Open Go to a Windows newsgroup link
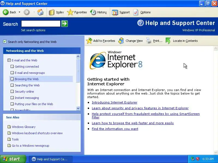The image size is (218, 163). click(31, 146)
